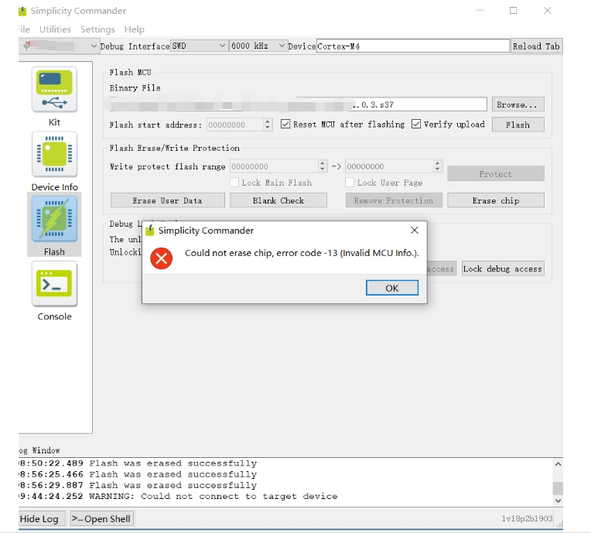The width and height of the screenshot is (591, 533).
Task: Open the 6000 kHz speed dropdown
Action: 258,46
